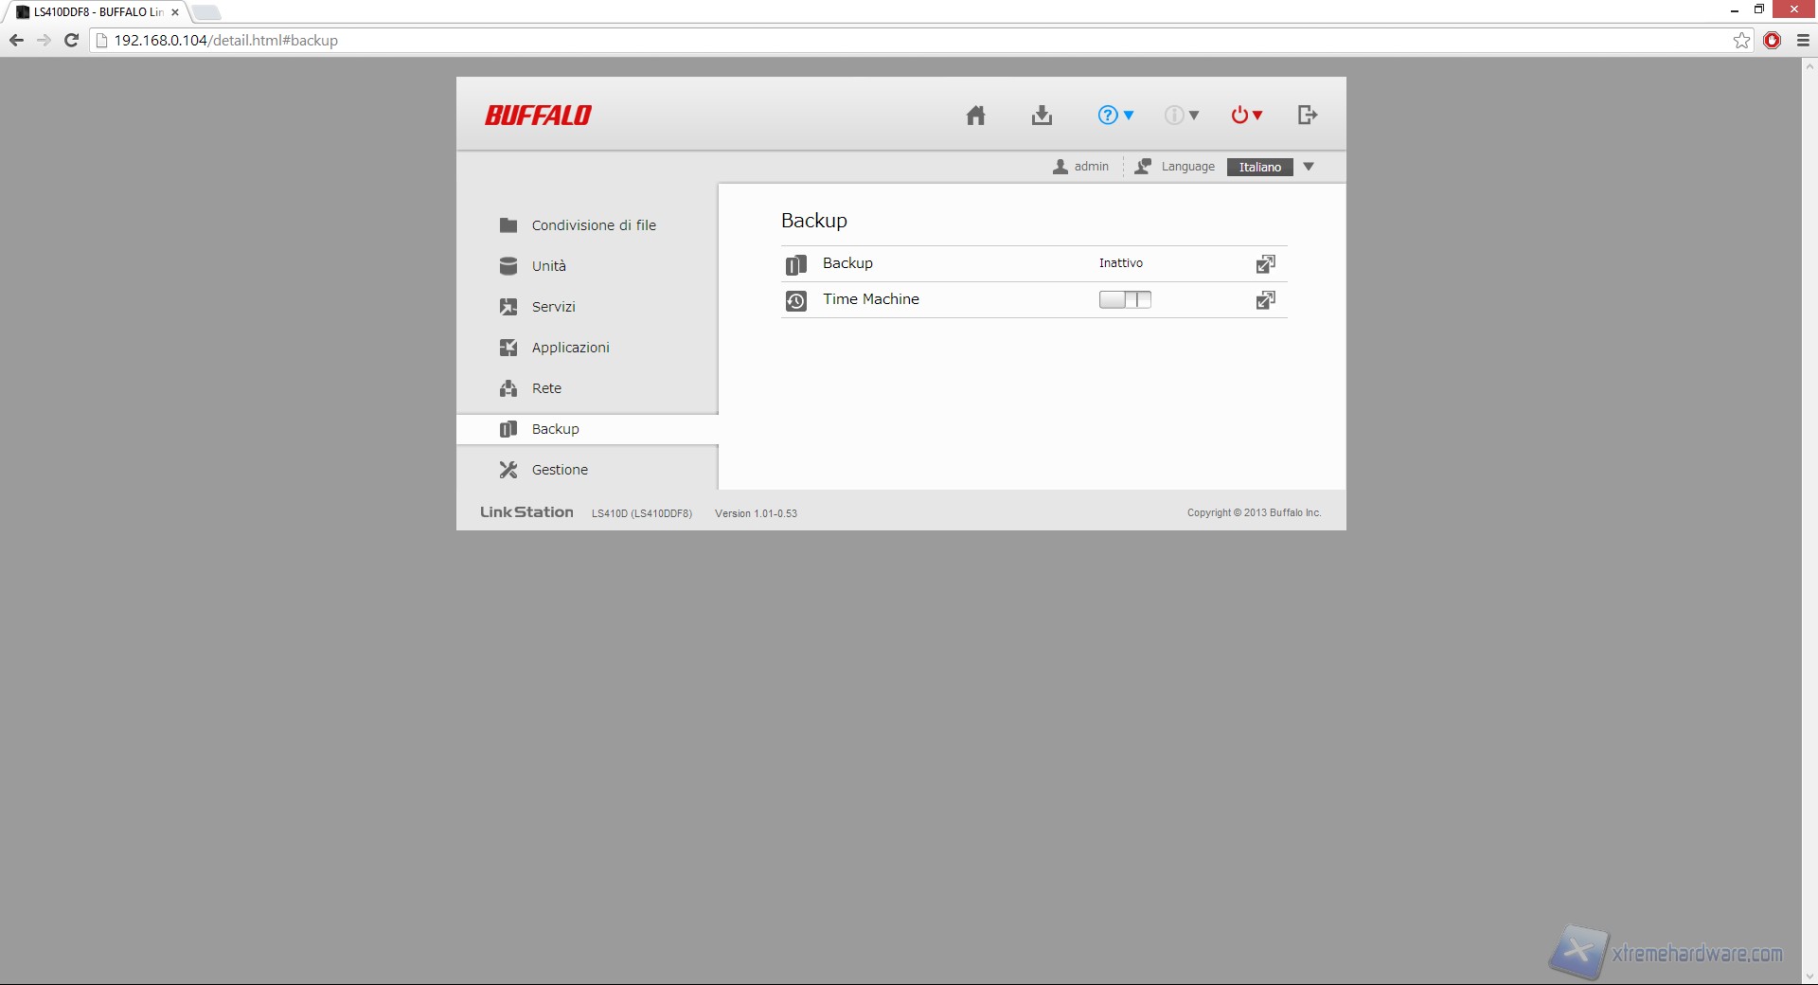Open the browser hamburger menu
Viewport: 1818px width, 985px height.
1803,41
